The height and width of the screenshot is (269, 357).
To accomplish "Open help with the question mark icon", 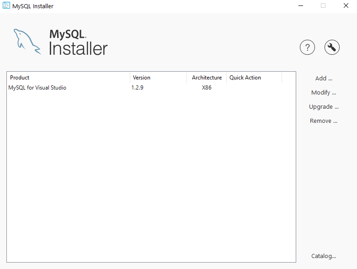I will point(308,47).
